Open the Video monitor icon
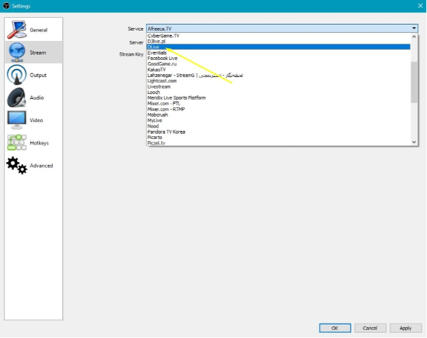 click(17, 120)
